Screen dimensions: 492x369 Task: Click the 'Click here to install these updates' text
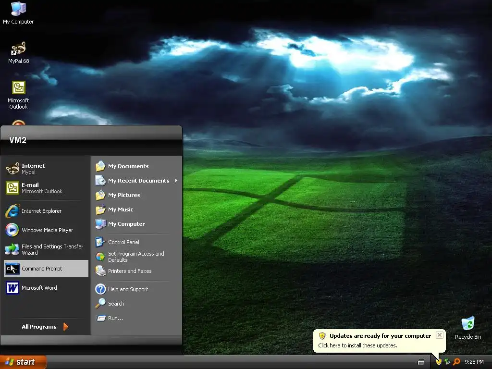point(357,345)
